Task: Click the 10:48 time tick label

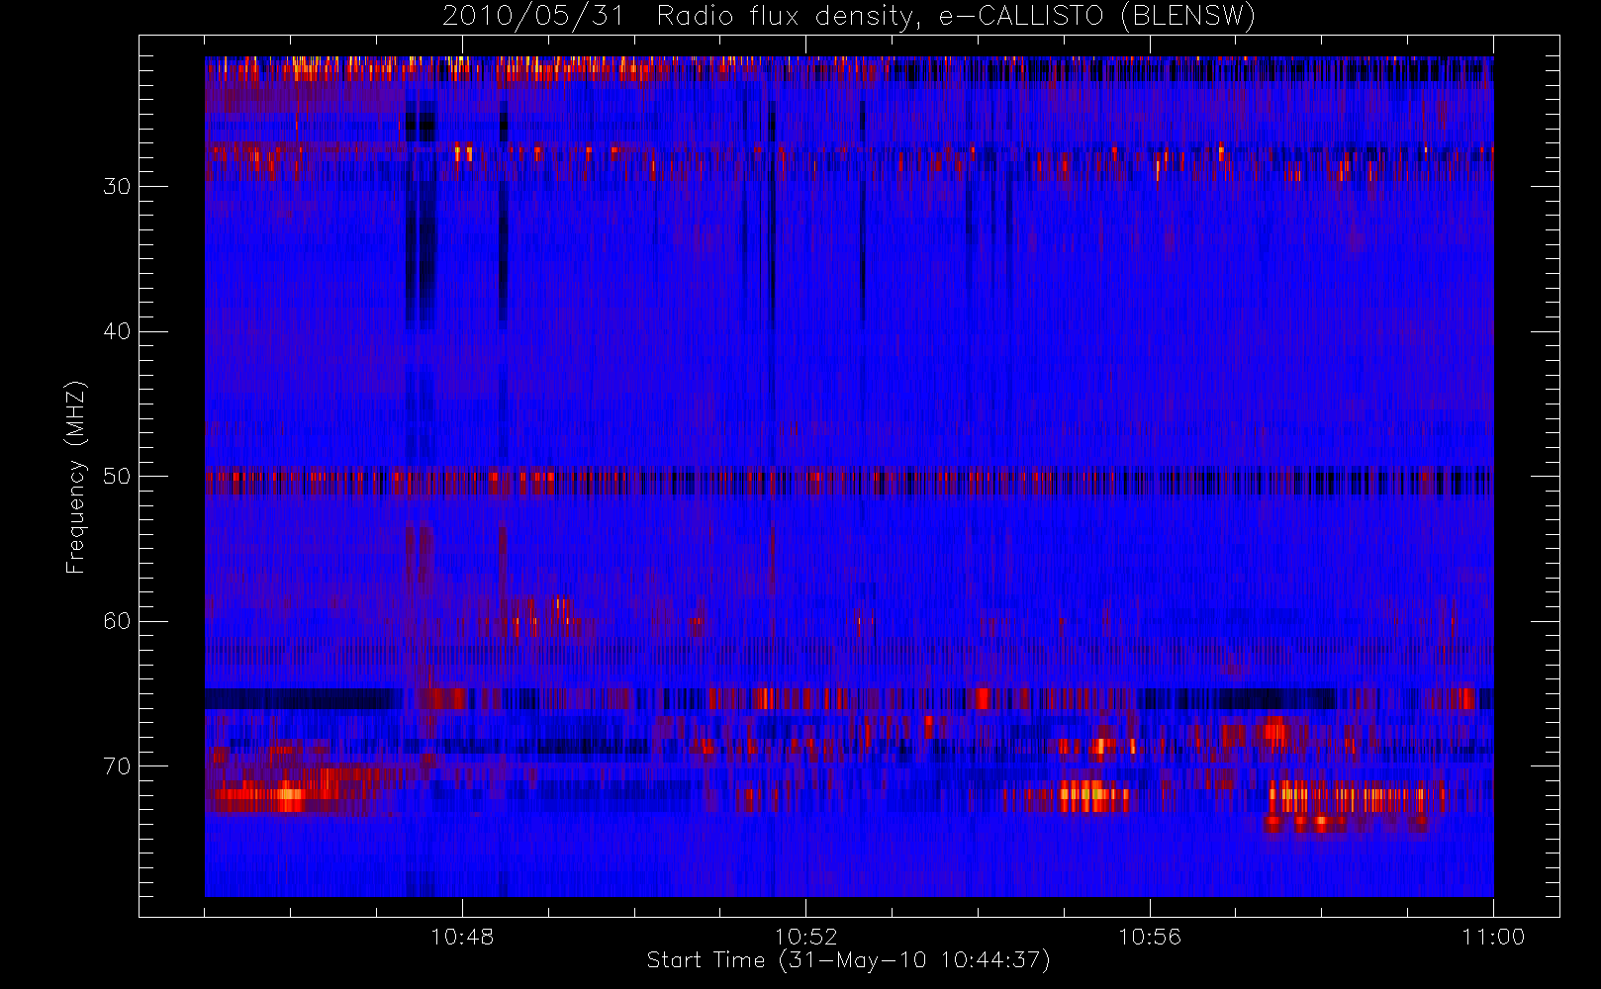Action: tap(462, 937)
